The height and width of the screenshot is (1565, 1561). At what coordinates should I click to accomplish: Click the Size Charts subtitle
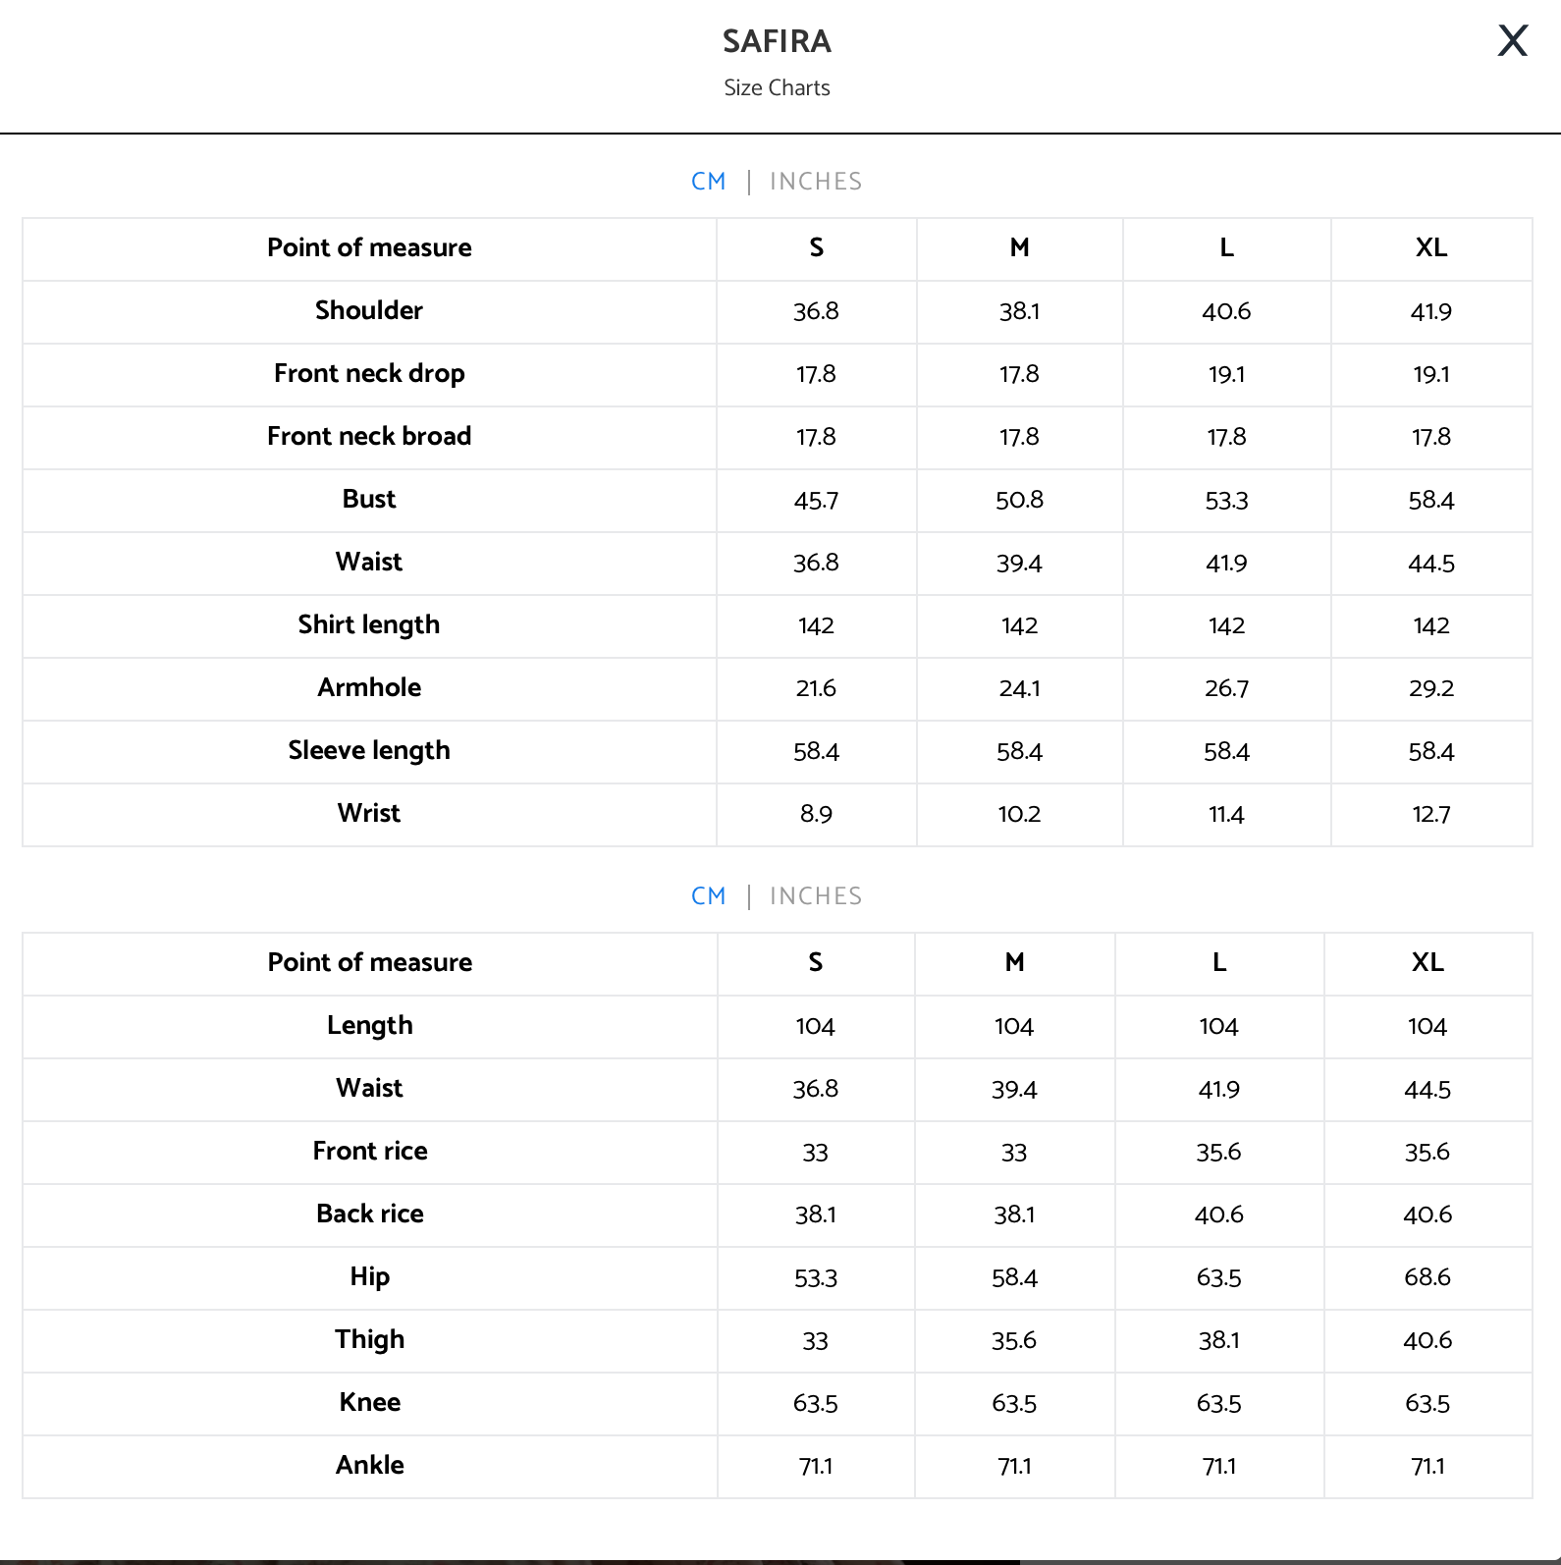(777, 88)
